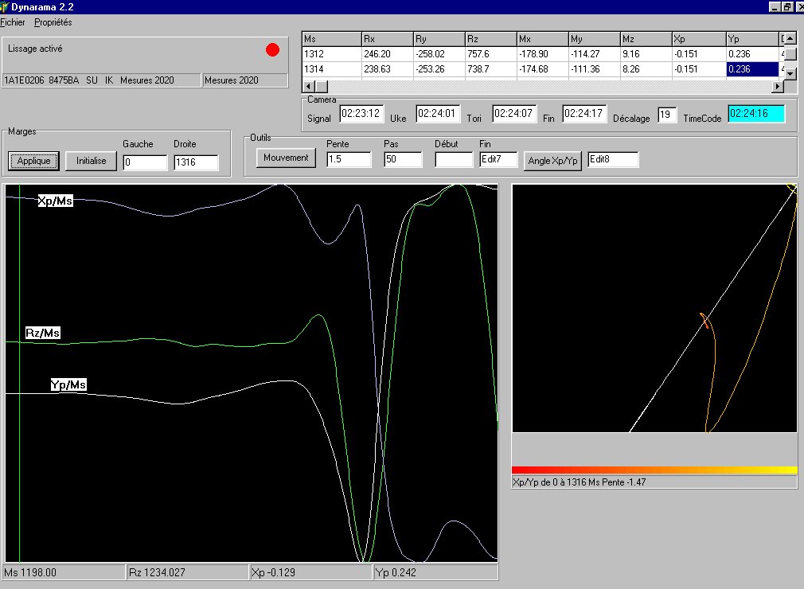Click the Xp -0.129 status panel
804x589 pixels.
click(310, 572)
